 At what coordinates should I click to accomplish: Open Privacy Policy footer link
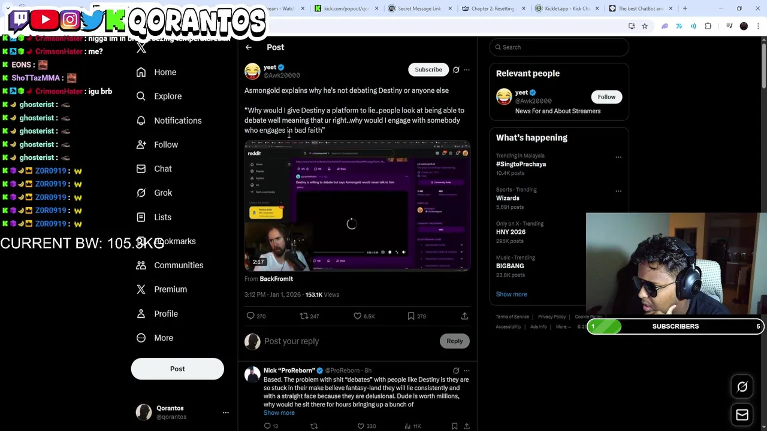point(552,317)
